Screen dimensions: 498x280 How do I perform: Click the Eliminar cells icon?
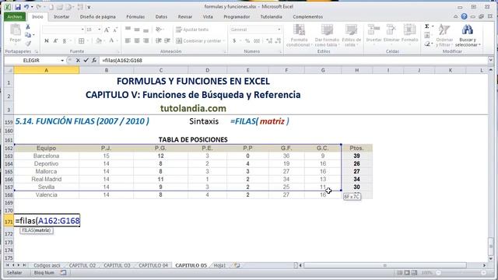(x=391, y=30)
